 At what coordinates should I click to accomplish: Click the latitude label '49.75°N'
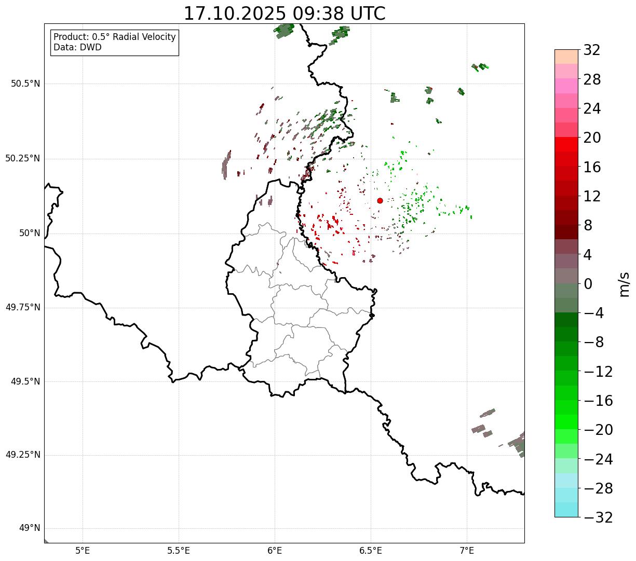[x=23, y=307]
